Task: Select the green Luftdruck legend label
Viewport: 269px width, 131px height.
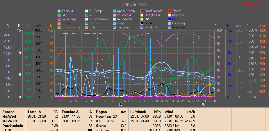Action: pos(96,23)
